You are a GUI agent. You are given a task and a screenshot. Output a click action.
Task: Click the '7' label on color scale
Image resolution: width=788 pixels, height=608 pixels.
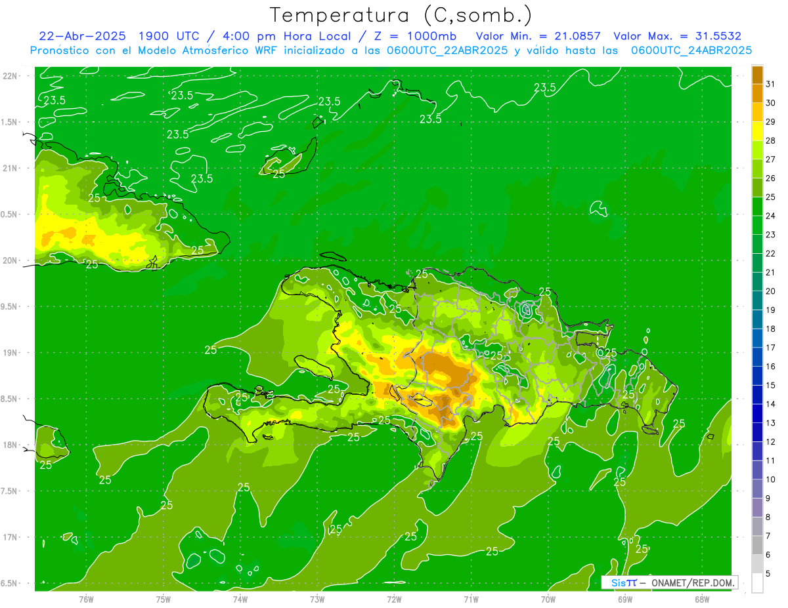tap(768, 536)
